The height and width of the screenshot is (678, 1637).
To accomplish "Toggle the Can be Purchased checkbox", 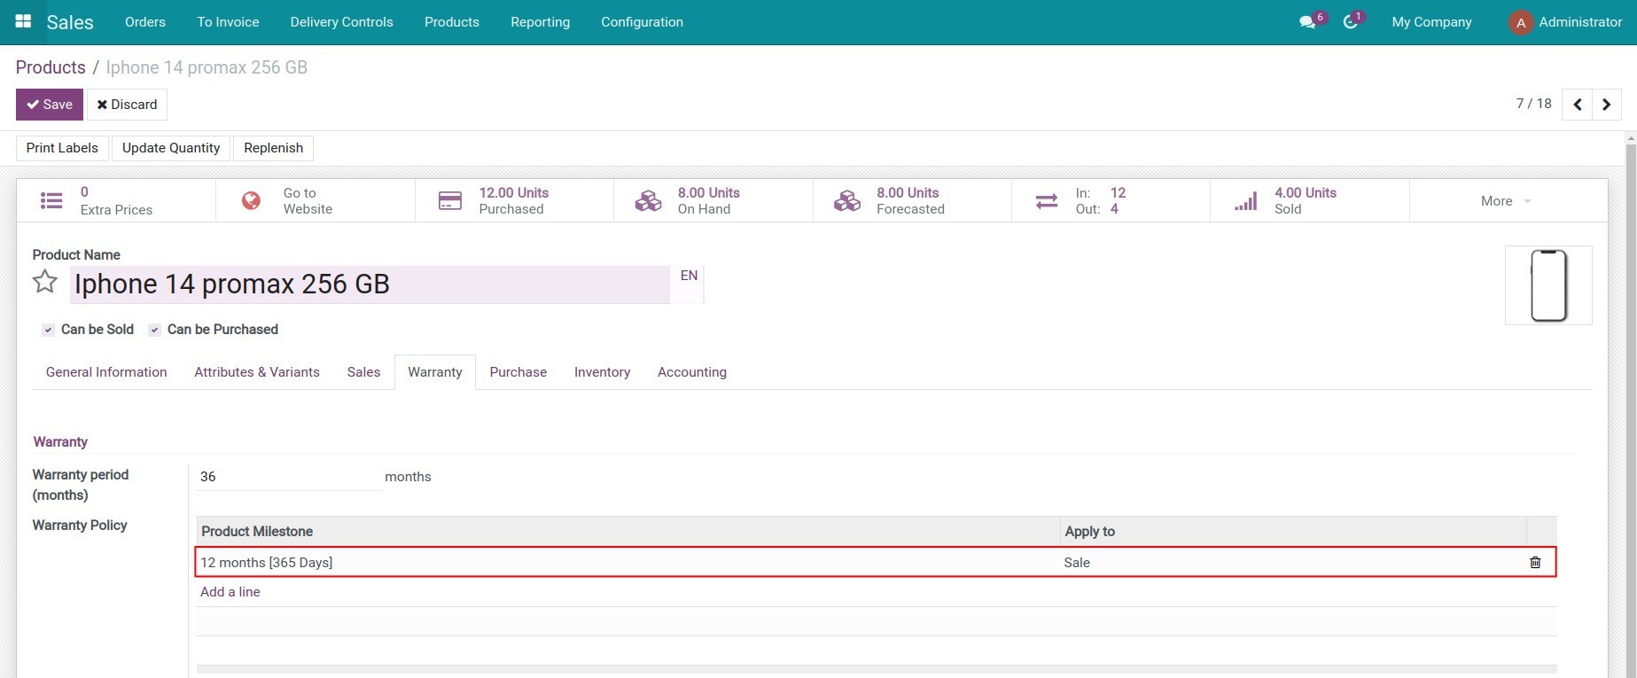I will pyautogui.click(x=155, y=330).
